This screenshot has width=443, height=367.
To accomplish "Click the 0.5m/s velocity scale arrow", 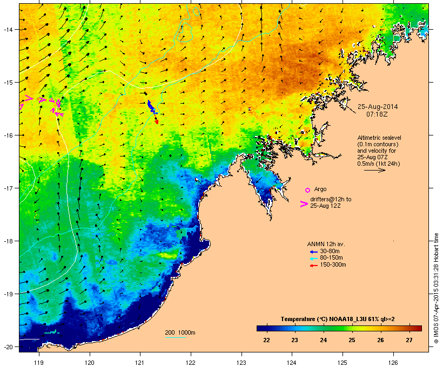I will pos(375,170).
